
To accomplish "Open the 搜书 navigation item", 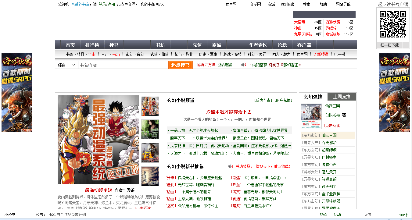I will pyautogui.click(x=114, y=45).
